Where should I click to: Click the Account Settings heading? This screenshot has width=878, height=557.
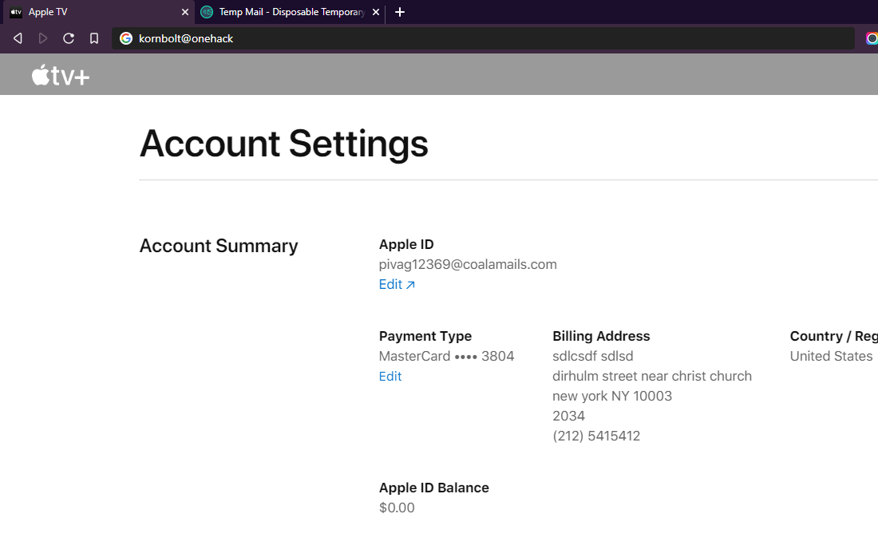pos(283,144)
